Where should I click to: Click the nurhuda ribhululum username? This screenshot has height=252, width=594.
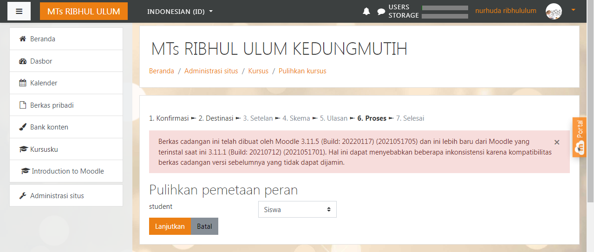(x=506, y=11)
